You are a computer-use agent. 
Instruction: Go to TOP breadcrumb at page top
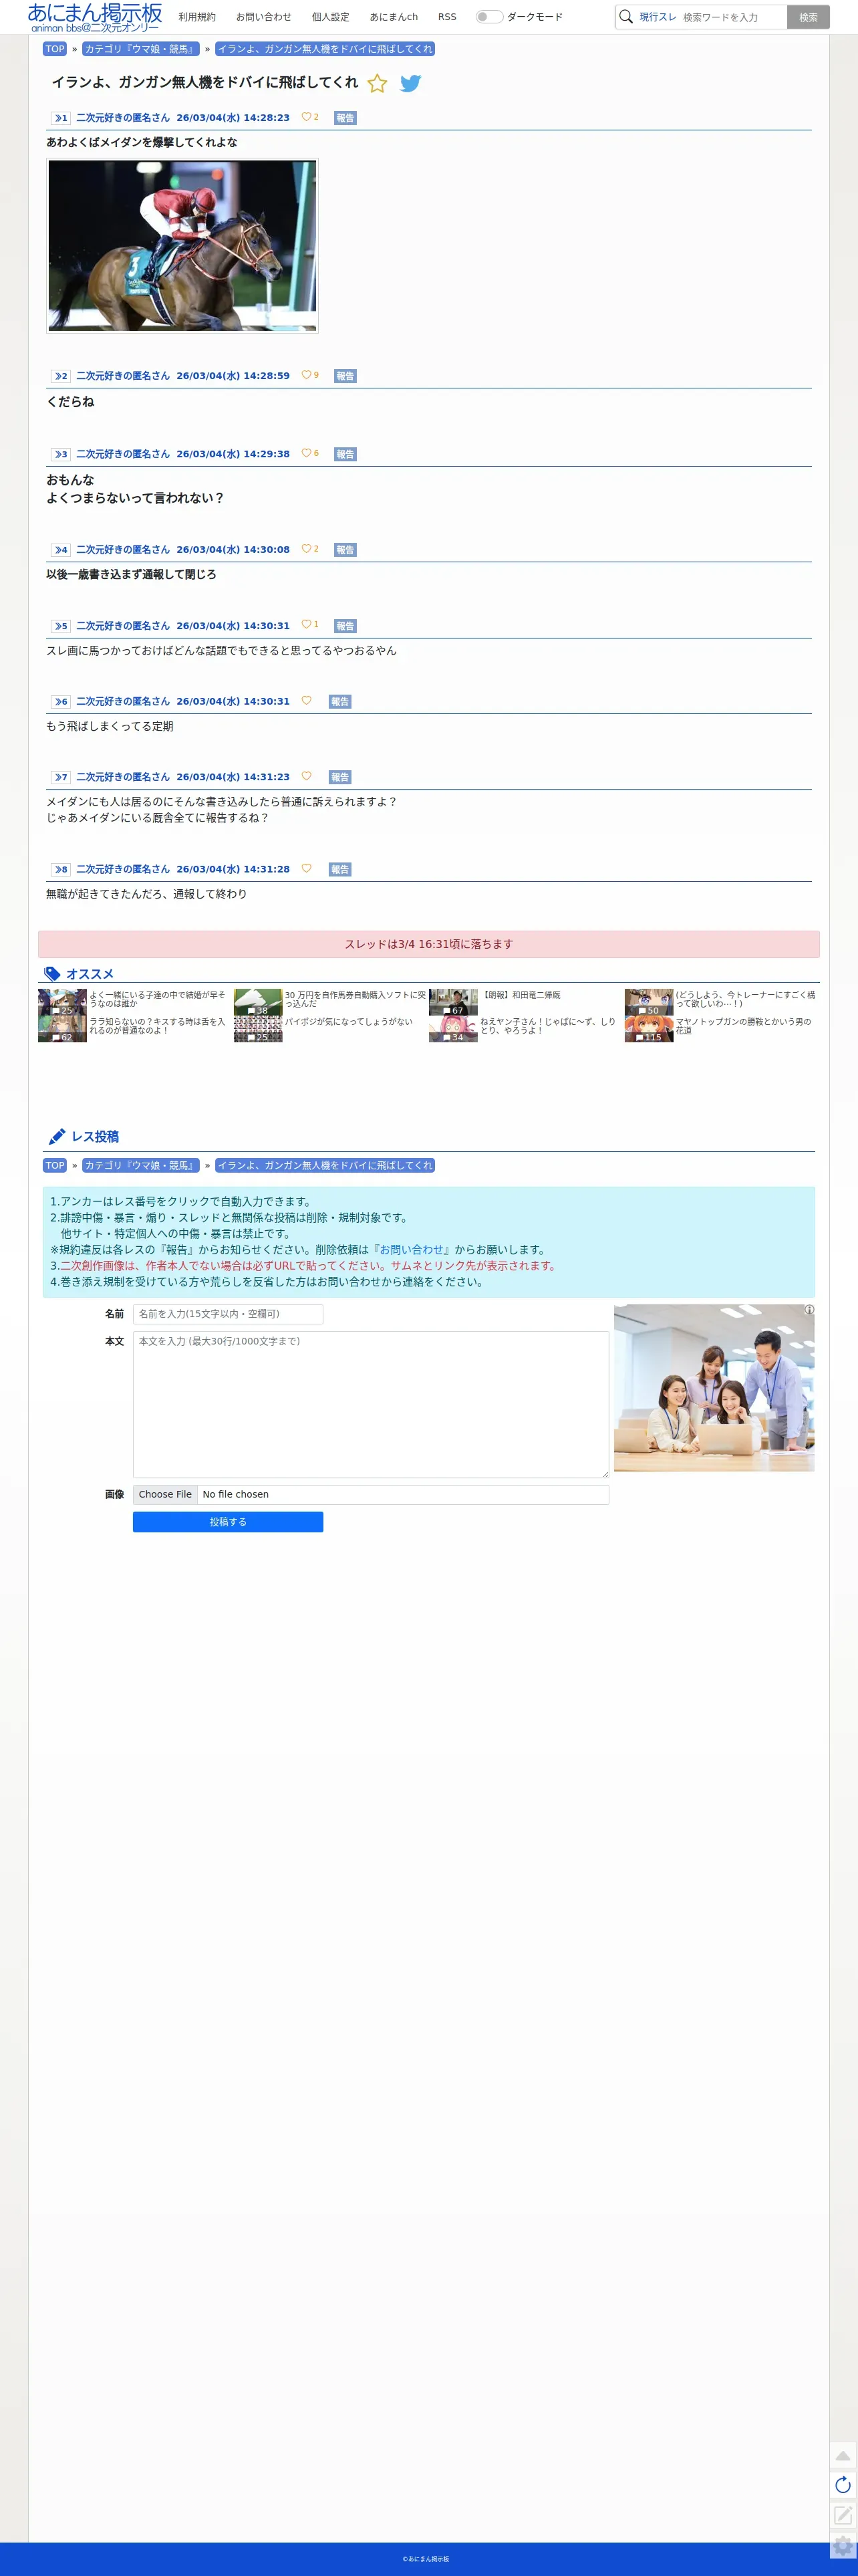[55, 49]
